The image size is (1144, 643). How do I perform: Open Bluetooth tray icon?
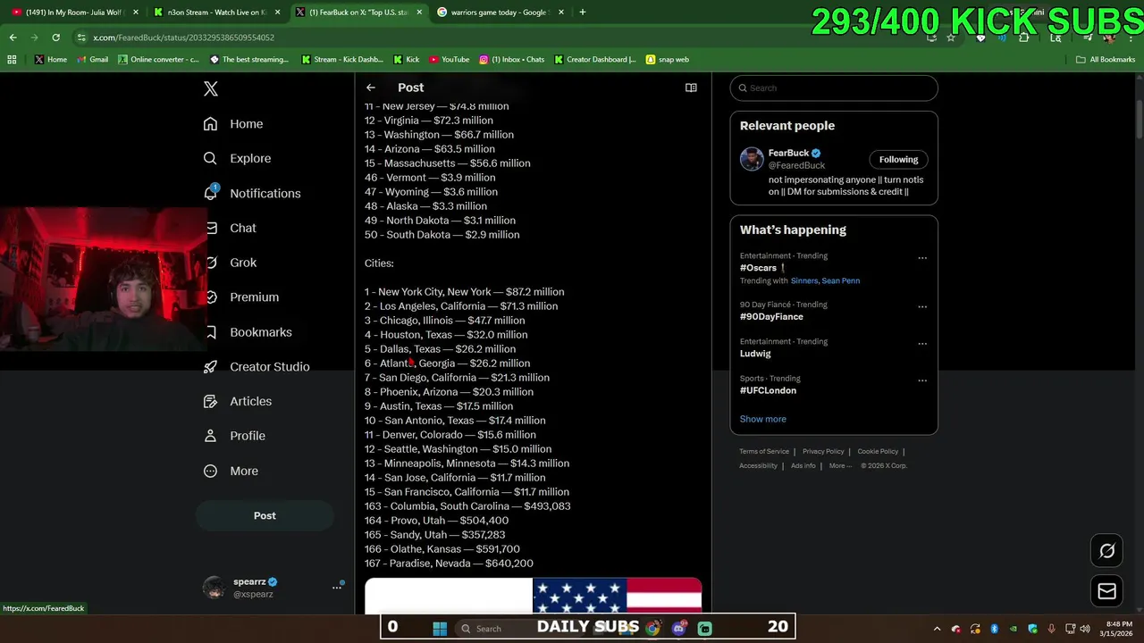[994, 629]
